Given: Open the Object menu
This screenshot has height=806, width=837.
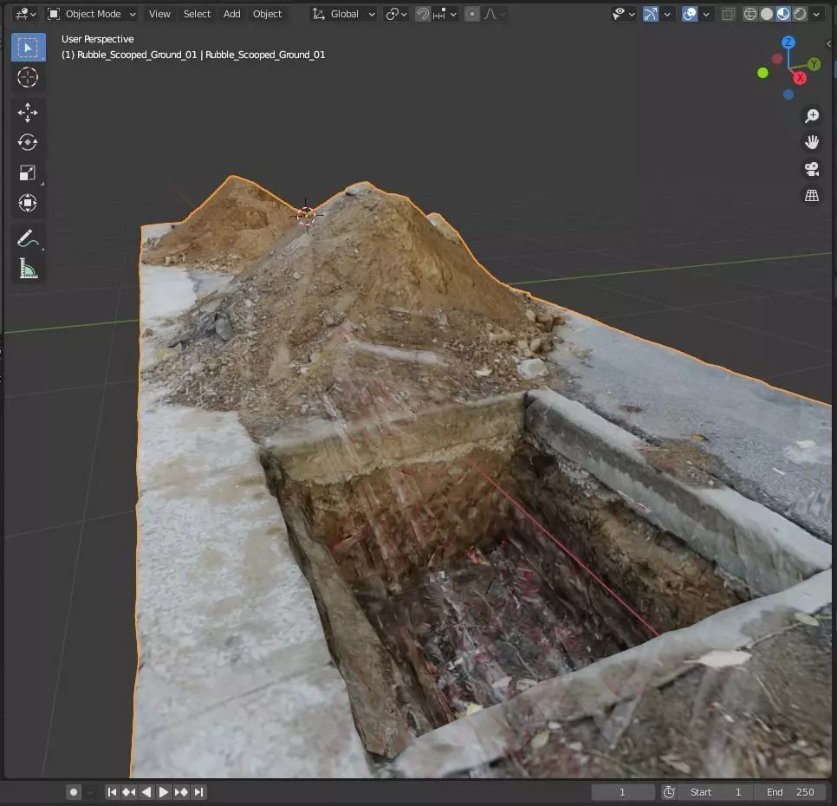Looking at the screenshot, I should pyautogui.click(x=267, y=14).
